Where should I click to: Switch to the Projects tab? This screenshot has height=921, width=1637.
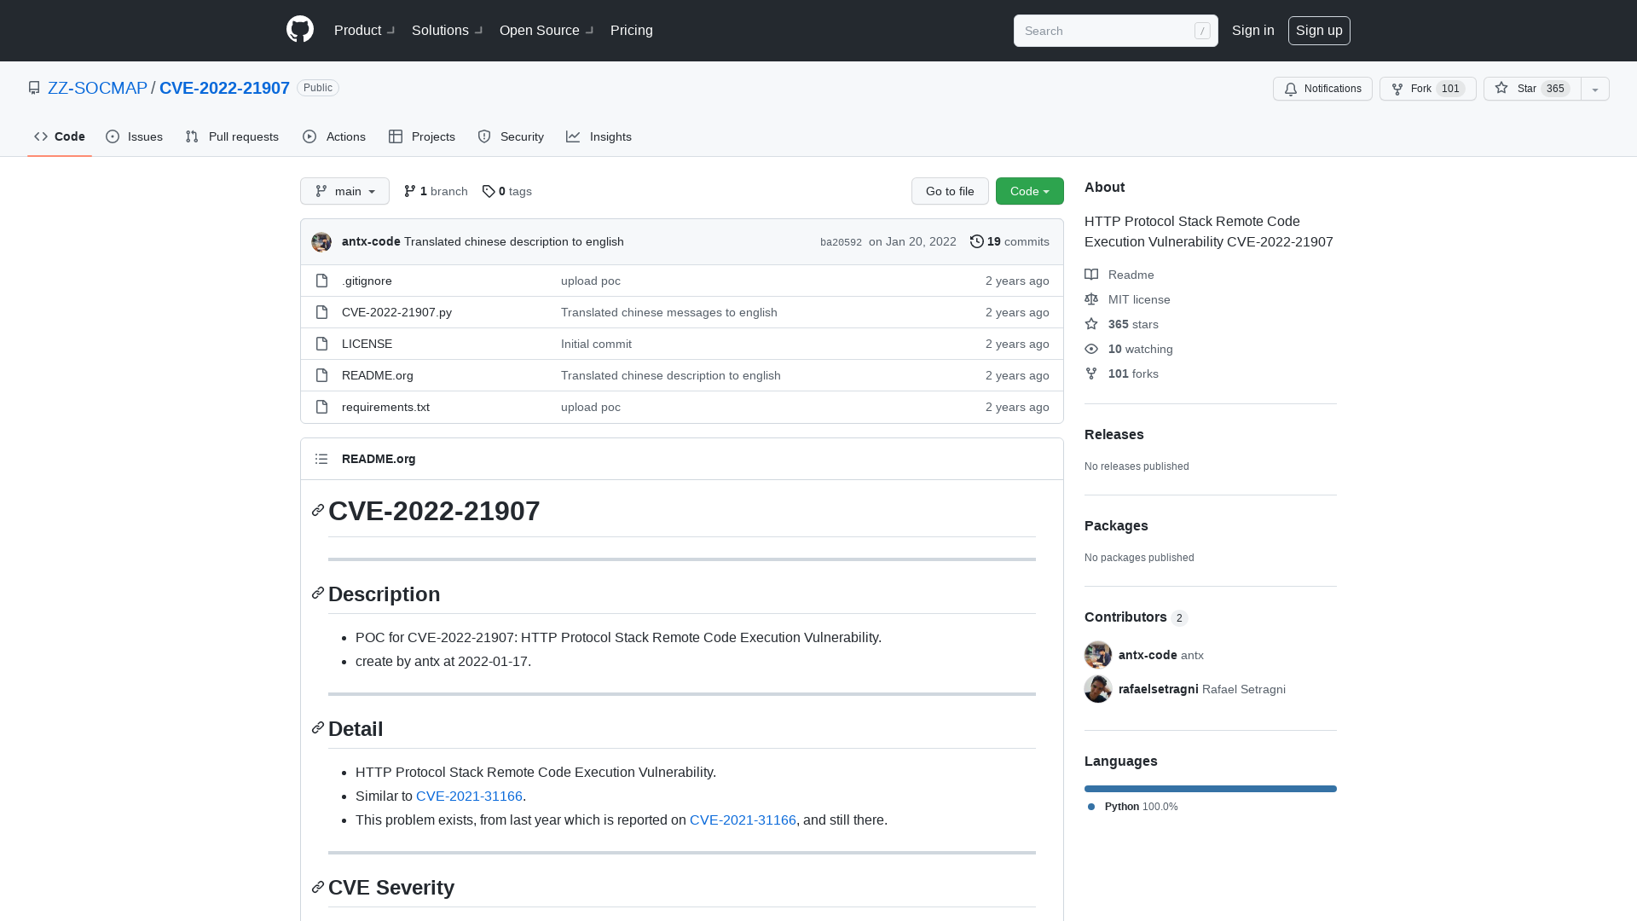tap(421, 136)
